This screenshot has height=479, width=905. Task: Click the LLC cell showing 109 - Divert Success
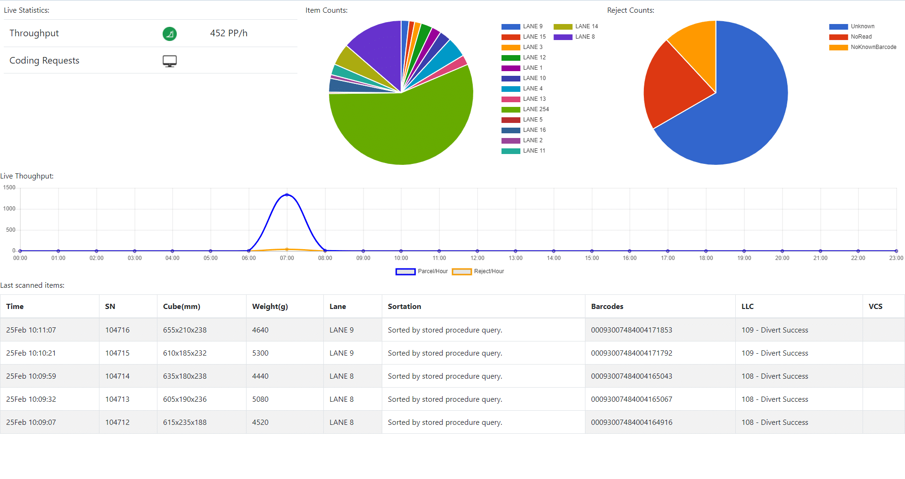tap(774, 330)
